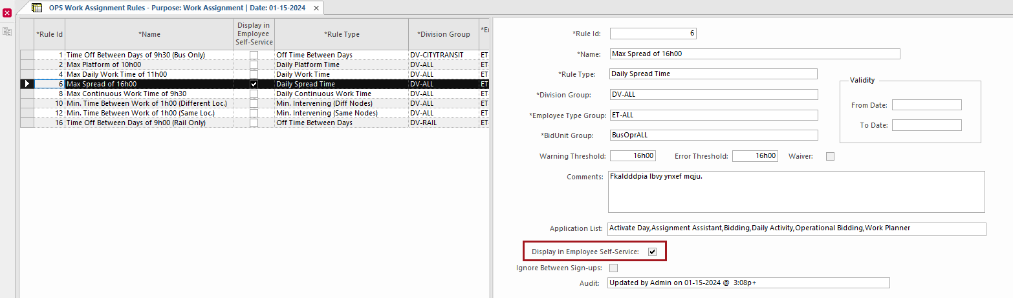Image resolution: width=1013 pixels, height=298 pixels.
Task: Toggle self-service checkbox for Max Platform of 10h00
Action: tap(254, 65)
